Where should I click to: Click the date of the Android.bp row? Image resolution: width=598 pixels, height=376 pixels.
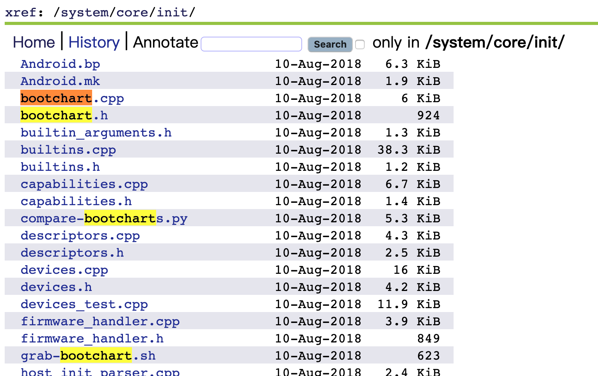(x=318, y=64)
